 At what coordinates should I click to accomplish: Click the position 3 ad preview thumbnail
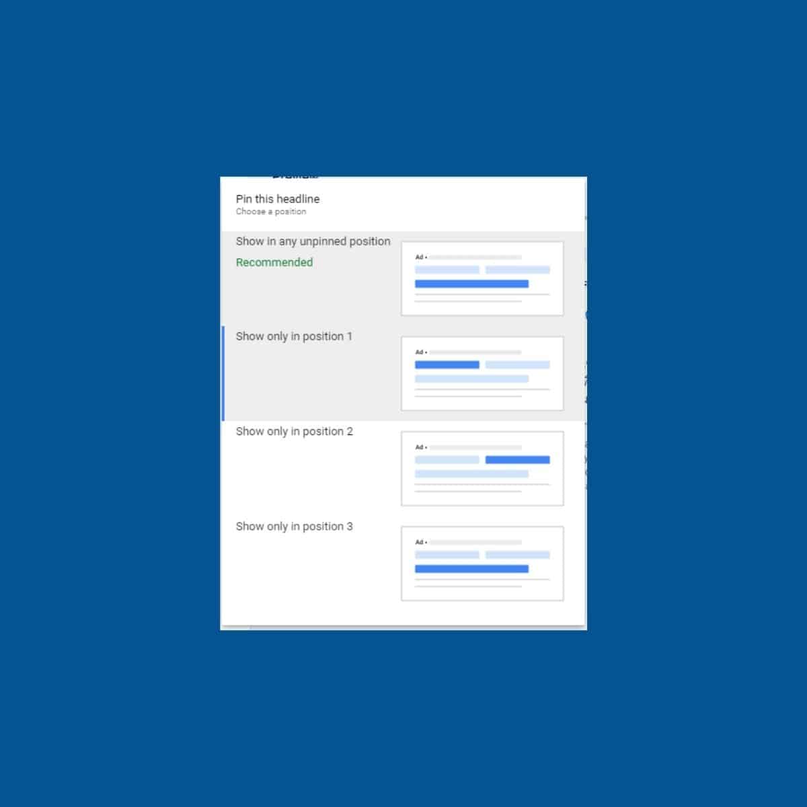482,564
